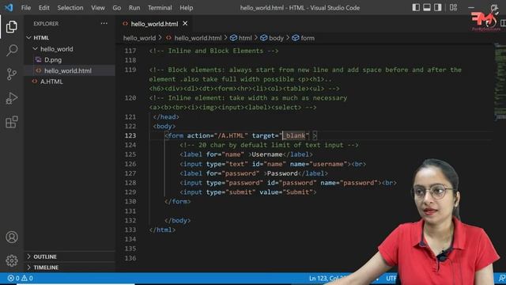506x285 pixels.
Task: Click the <body> opening tag on line 122
Action: pyautogui.click(x=164, y=126)
